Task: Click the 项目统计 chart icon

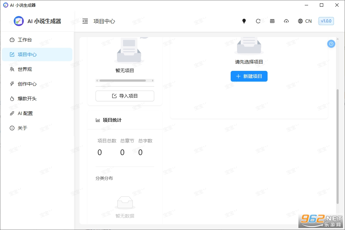Action: [98, 120]
